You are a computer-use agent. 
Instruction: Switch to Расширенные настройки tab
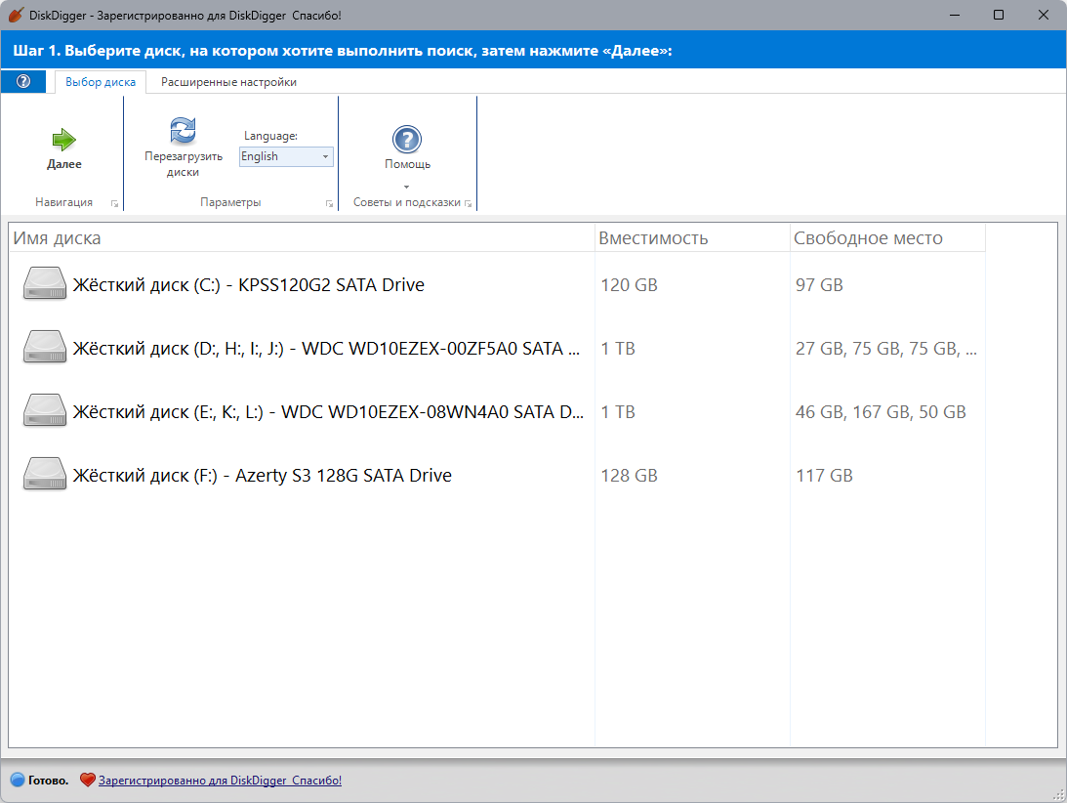(228, 82)
